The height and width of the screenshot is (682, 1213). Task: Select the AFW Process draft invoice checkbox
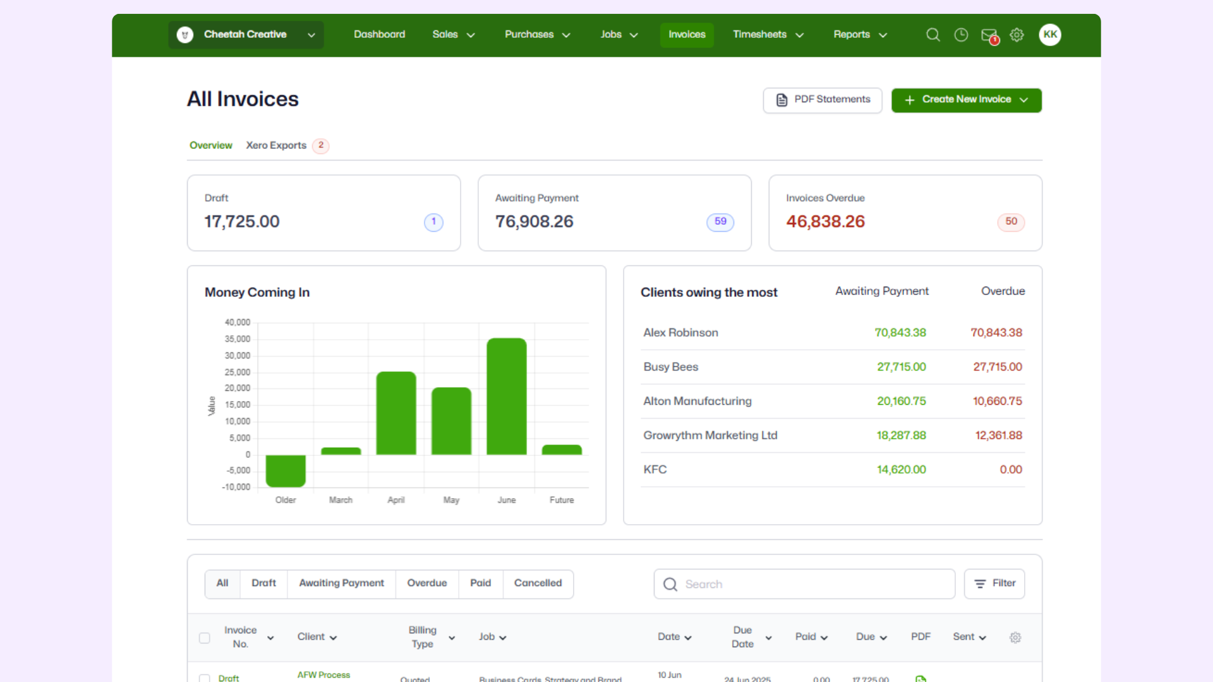pyautogui.click(x=204, y=678)
